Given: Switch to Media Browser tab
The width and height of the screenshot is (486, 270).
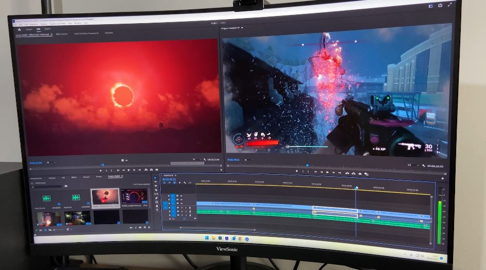Looking at the screenshot, I should (x=36, y=178).
